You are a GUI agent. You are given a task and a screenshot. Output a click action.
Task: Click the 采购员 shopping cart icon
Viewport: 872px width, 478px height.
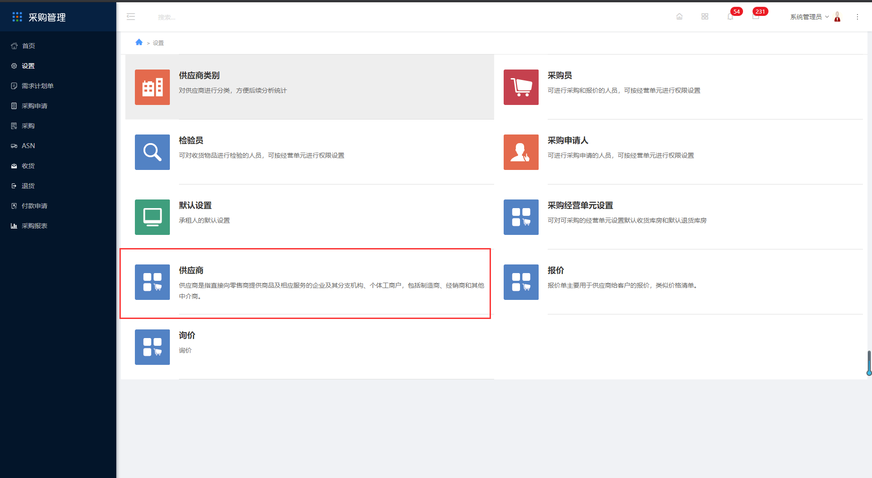(521, 87)
